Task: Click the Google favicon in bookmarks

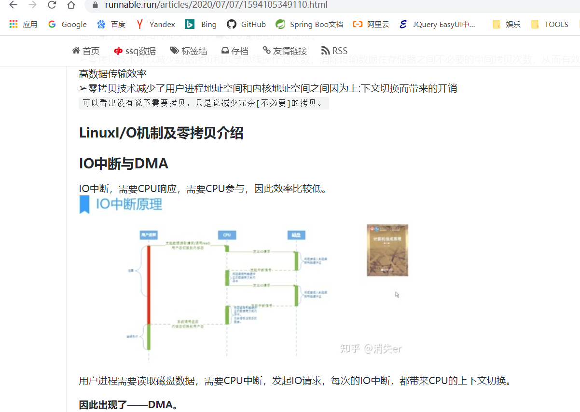Action: pyautogui.click(x=52, y=24)
